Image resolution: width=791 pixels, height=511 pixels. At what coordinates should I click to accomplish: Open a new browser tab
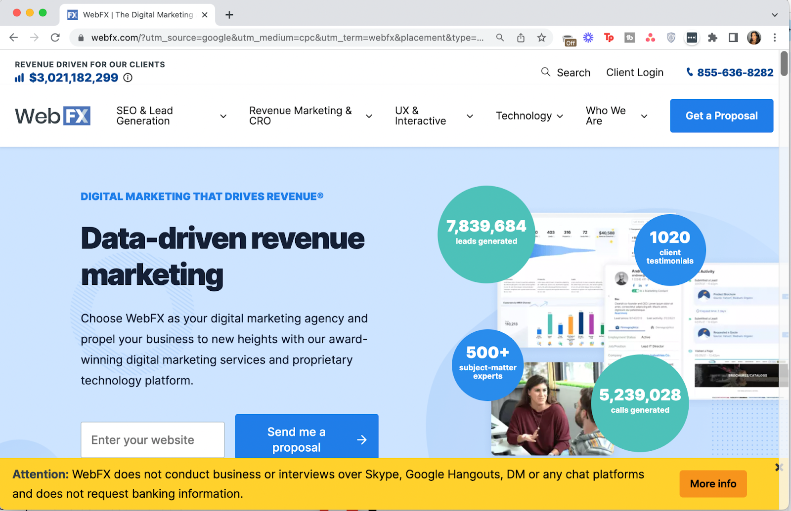[x=229, y=15]
